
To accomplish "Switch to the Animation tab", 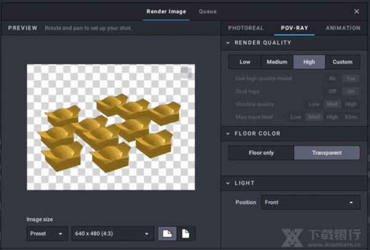I will (343, 28).
